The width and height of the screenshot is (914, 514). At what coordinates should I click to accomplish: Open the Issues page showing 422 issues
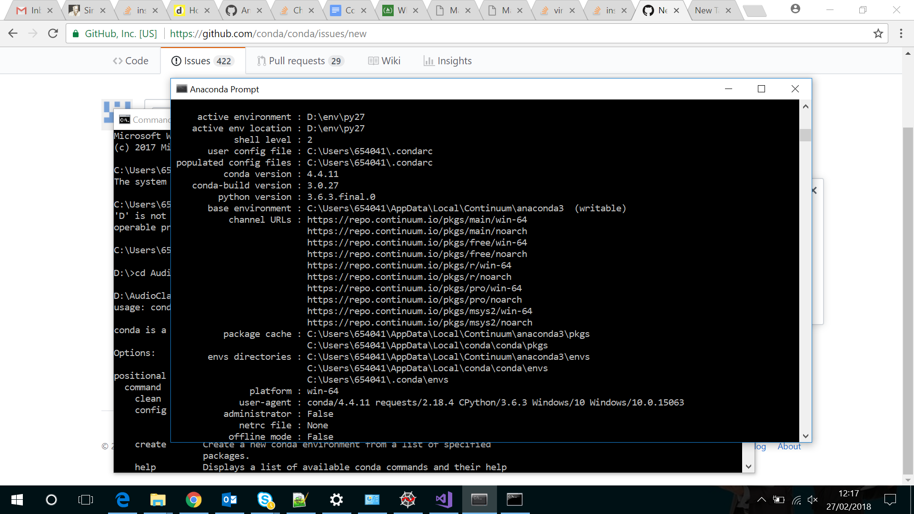pyautogui.click(x=202, y=60)
